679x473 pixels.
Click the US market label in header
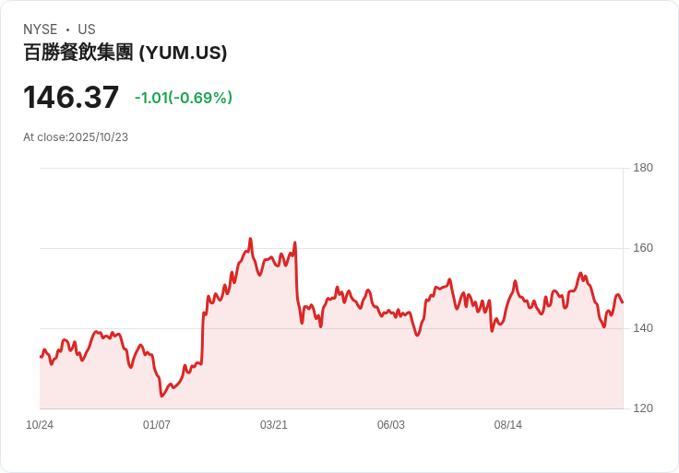point(87,30)
